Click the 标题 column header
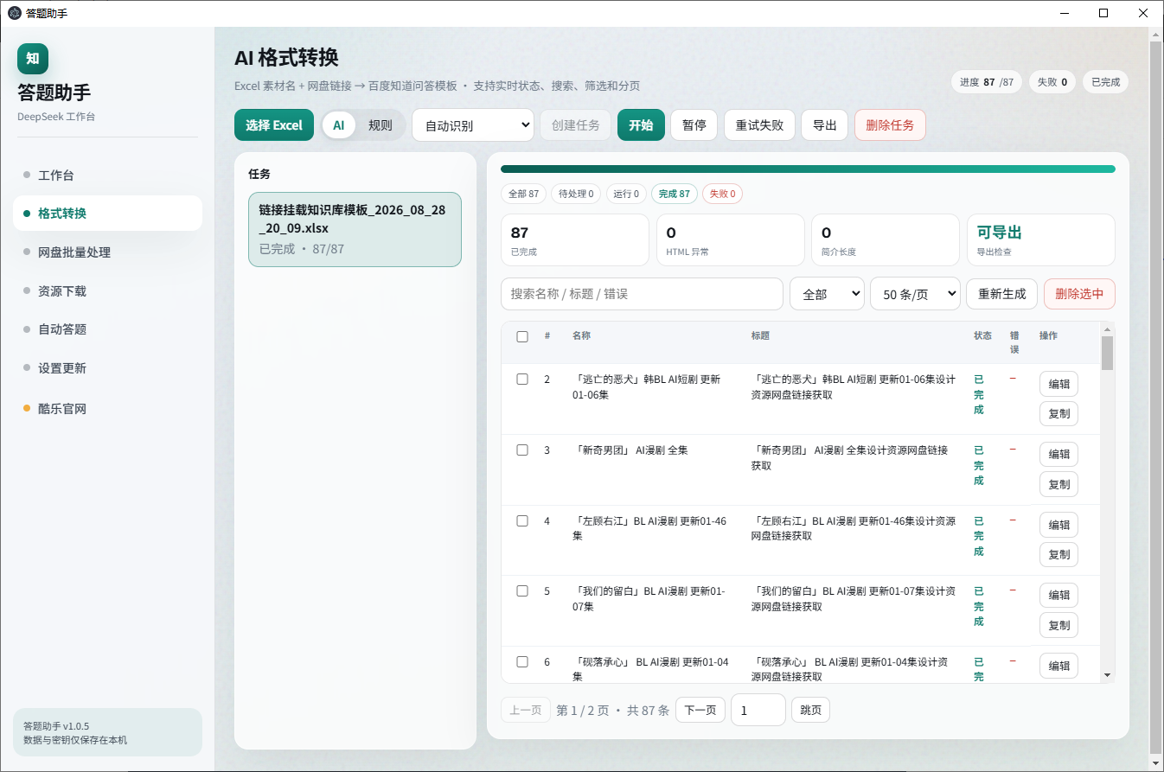This screenshot has height=772, width=1164. pos(760,335)
